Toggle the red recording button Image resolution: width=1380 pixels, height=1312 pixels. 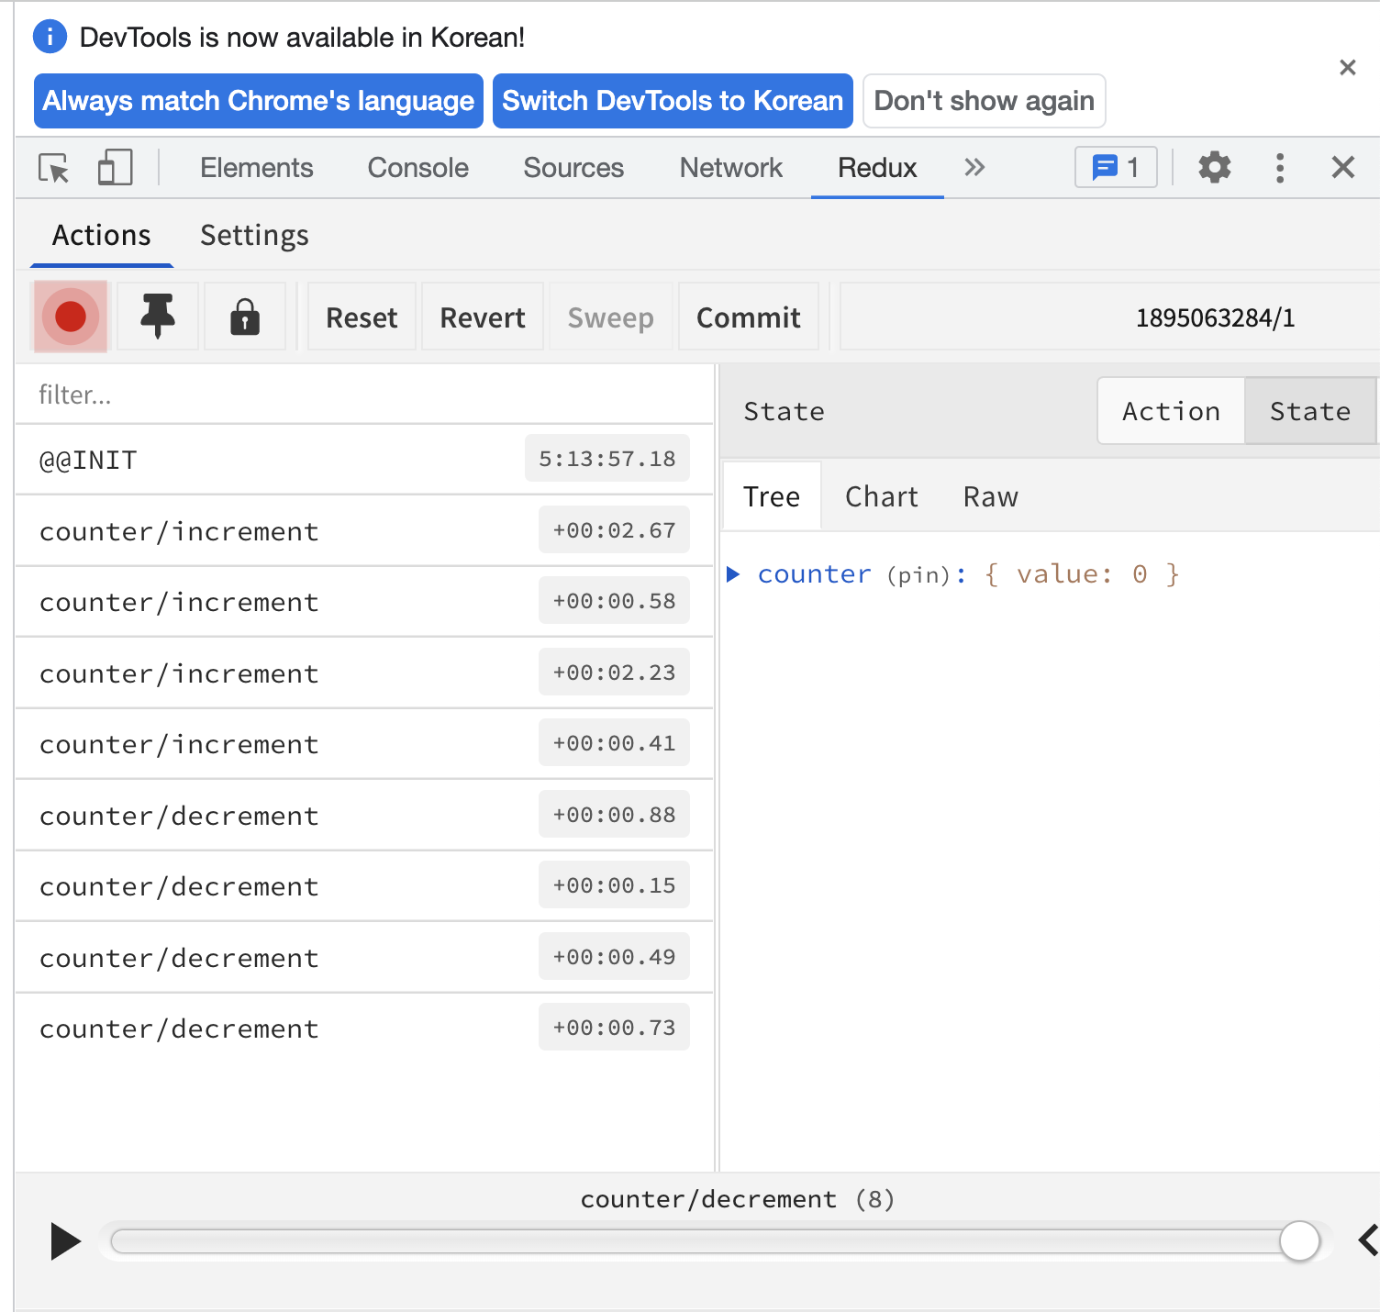[71, 317]
